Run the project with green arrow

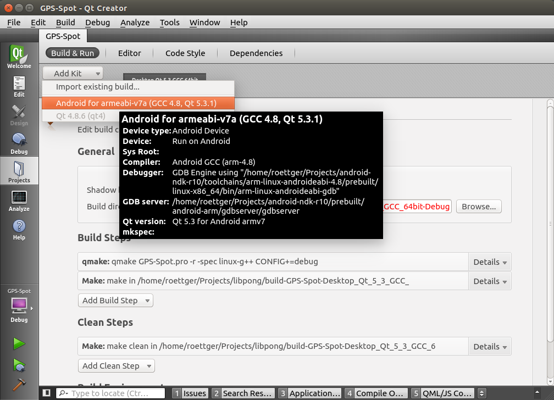pyautogui.click(x=19, y=343)
